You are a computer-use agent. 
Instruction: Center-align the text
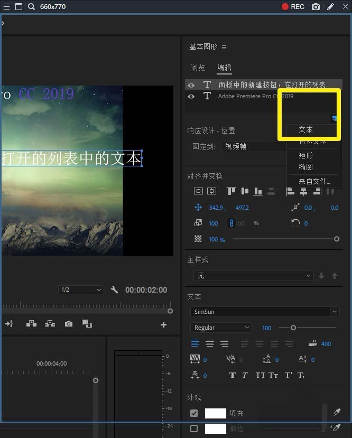[x=210, y=343]
